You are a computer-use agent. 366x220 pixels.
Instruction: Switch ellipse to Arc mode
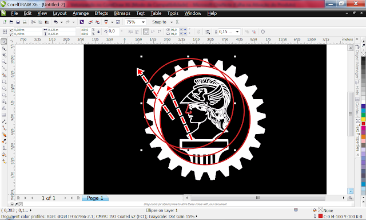pos(159,32)
